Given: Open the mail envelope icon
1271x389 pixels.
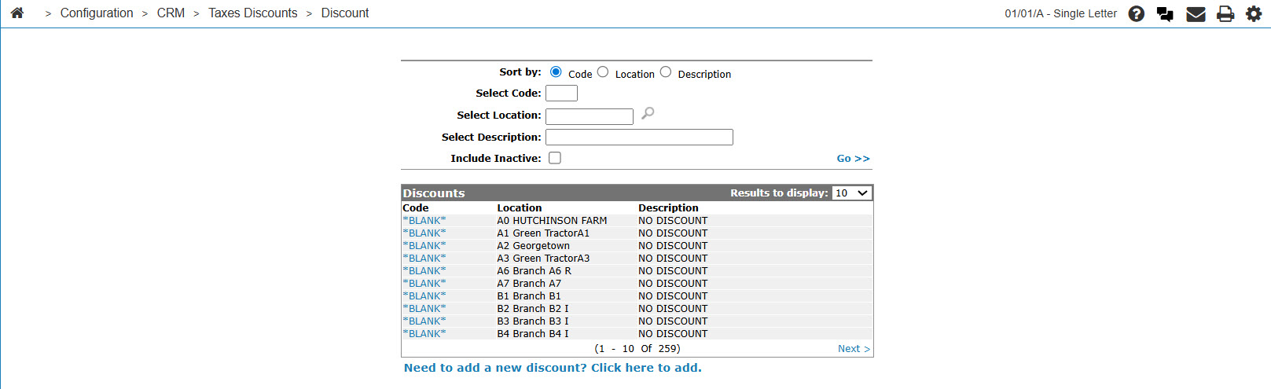Looking at the screenshot, I should 1196,14.
